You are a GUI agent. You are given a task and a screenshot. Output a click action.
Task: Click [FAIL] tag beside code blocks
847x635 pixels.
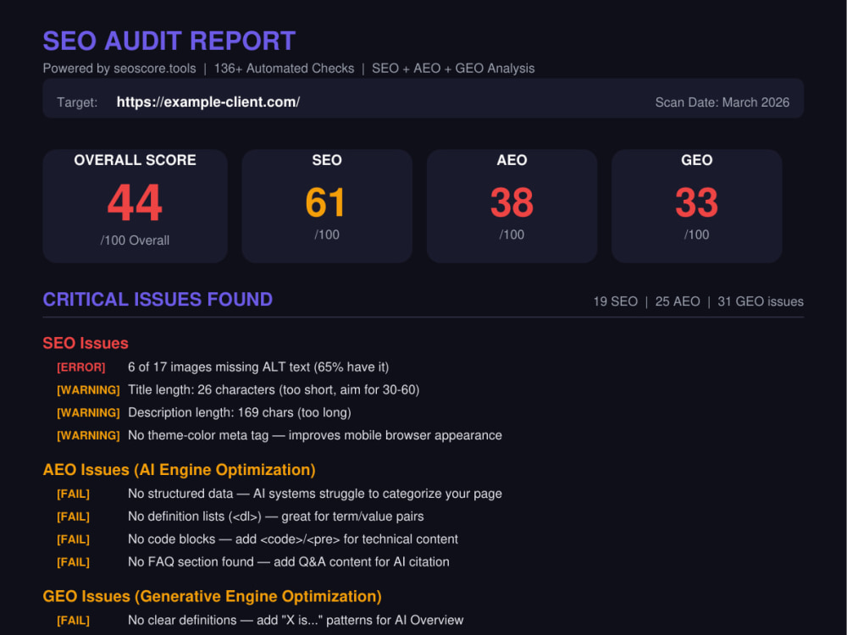(73, 539)
